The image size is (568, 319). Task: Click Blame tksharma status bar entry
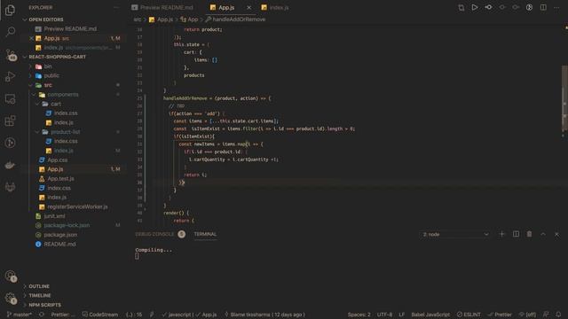[264, 315]
